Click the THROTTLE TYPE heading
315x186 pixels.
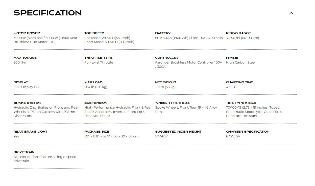click(99, 58)
